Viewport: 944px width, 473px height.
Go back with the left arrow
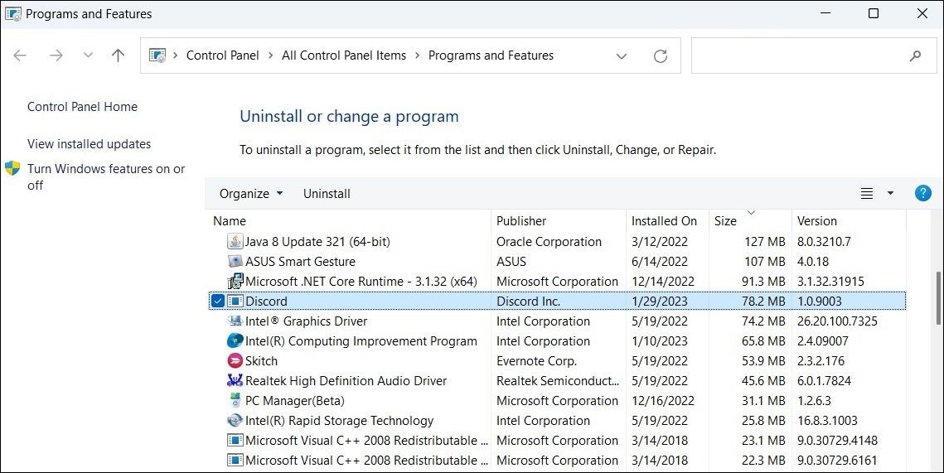(x=20, y=56)
